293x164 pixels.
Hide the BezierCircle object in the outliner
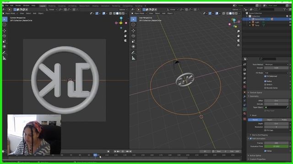pyautogui.click(x=290, y=19)
